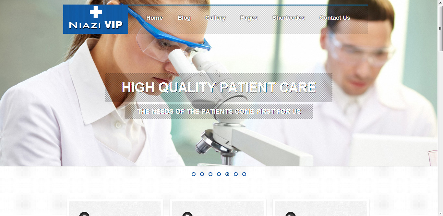The width and height of the screenshot is (443, 216).
Task: Click the patients come first subtitle
Action: (219, 112)
